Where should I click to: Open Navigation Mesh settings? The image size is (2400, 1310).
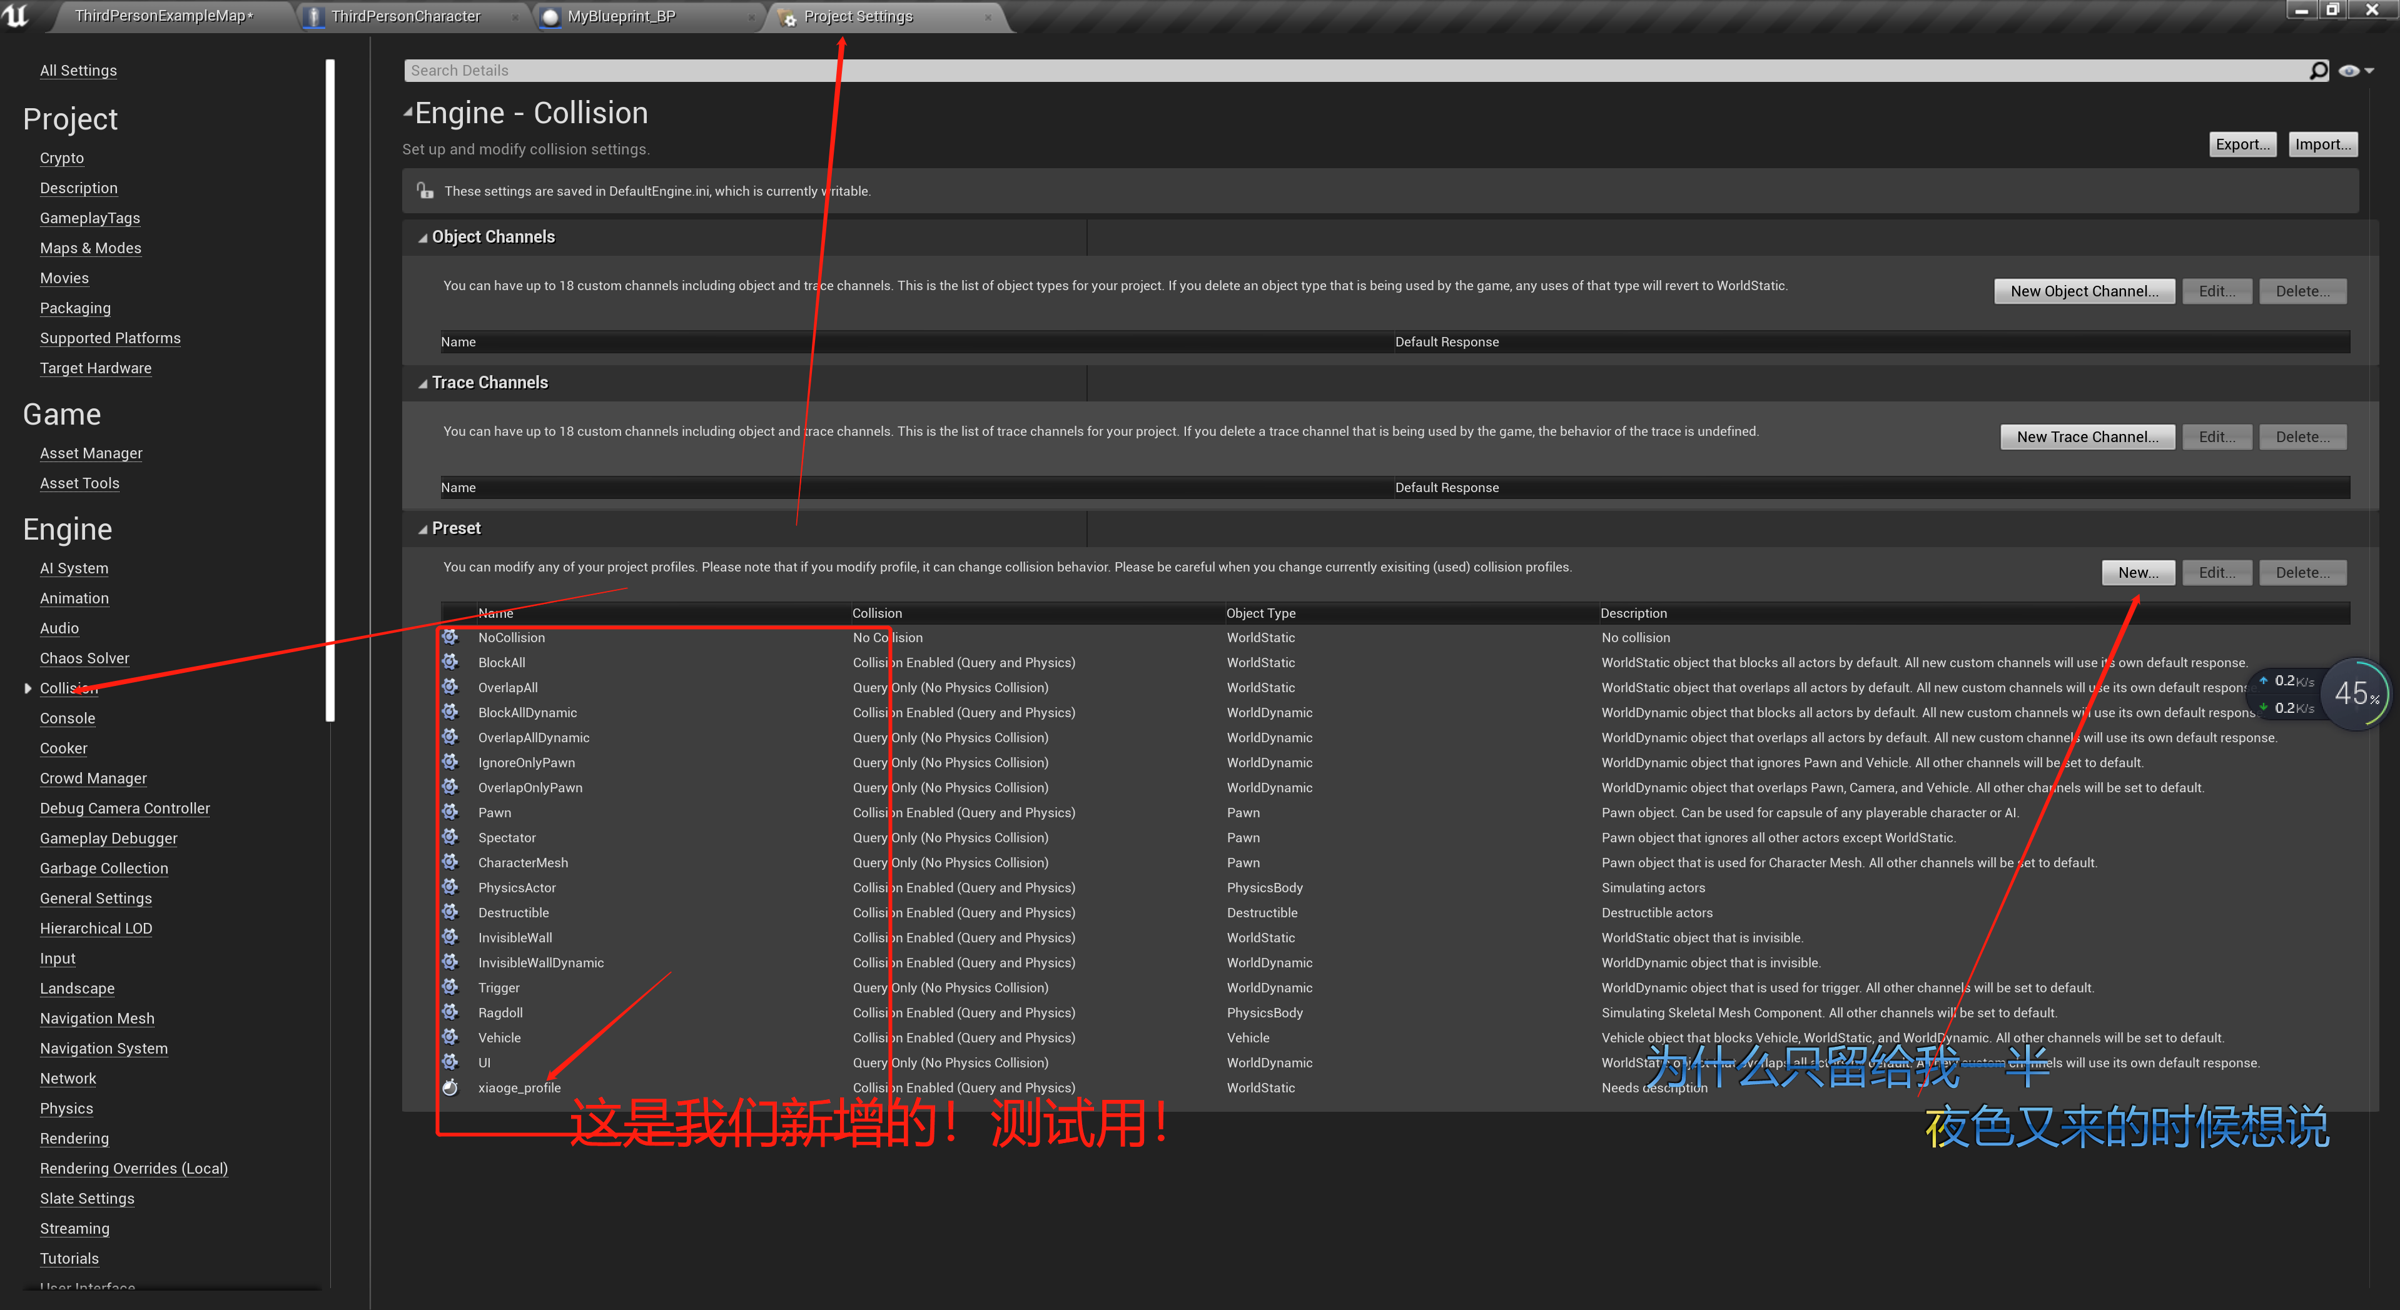click(x=97, y=1019)
